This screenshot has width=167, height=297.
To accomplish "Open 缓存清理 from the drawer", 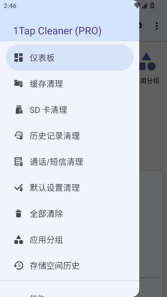I will click(69, 84).
